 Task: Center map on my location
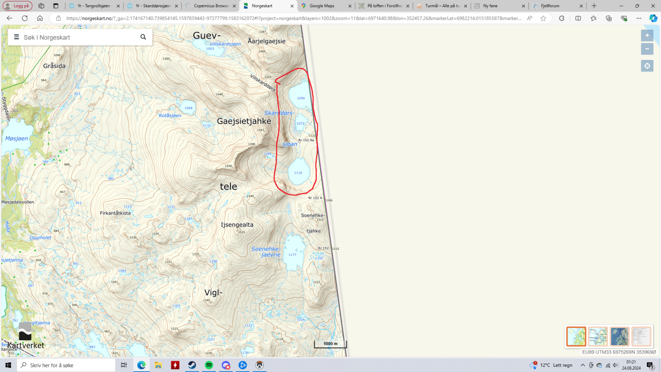pyautogui.click(x=647, y=66)
